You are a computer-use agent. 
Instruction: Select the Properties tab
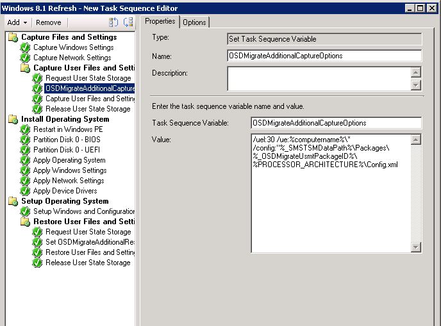[160, 21]
